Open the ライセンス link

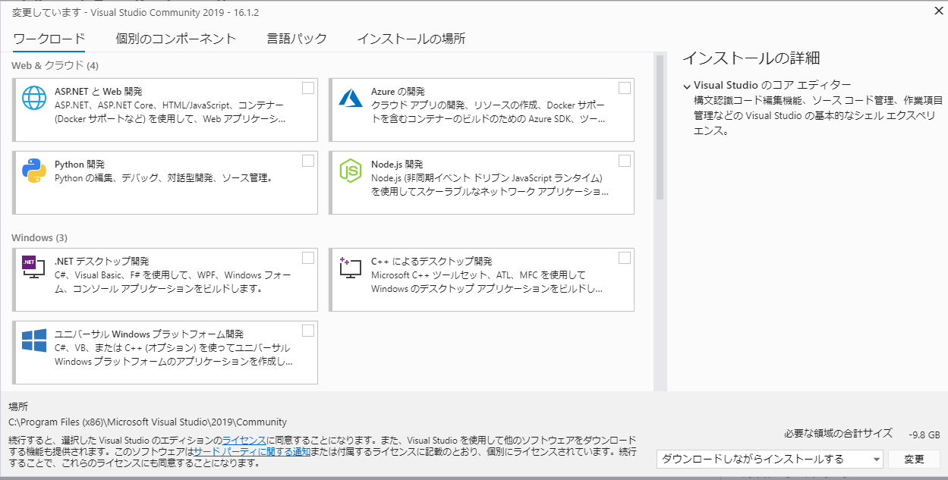244,441
